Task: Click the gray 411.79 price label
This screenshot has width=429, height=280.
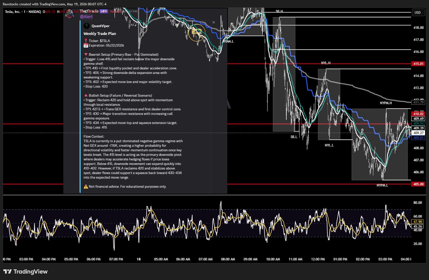Action: 418,102
